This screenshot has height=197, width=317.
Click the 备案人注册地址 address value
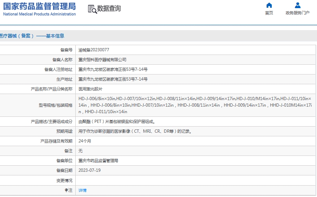pyautogui.click(x=113, y=69)
